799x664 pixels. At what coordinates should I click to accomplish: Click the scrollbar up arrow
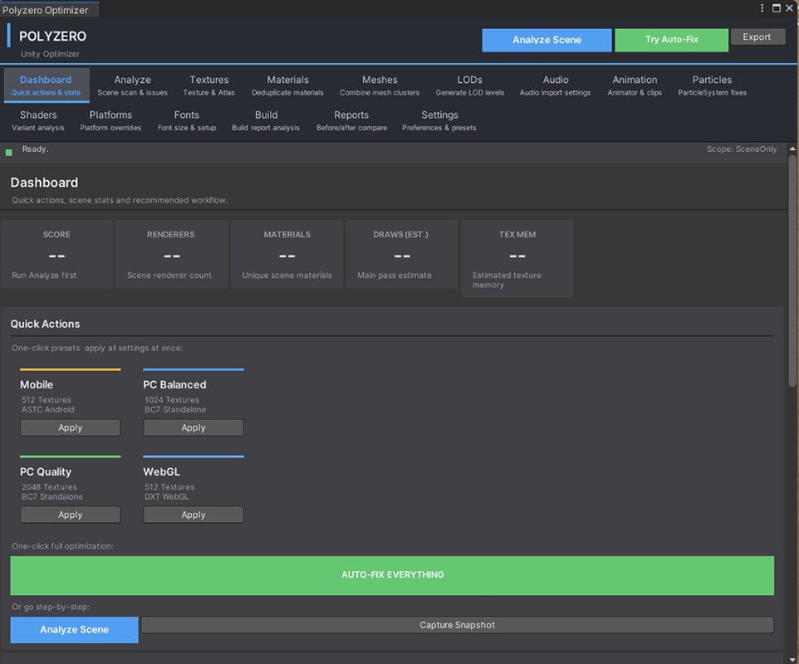coord(792,149)
